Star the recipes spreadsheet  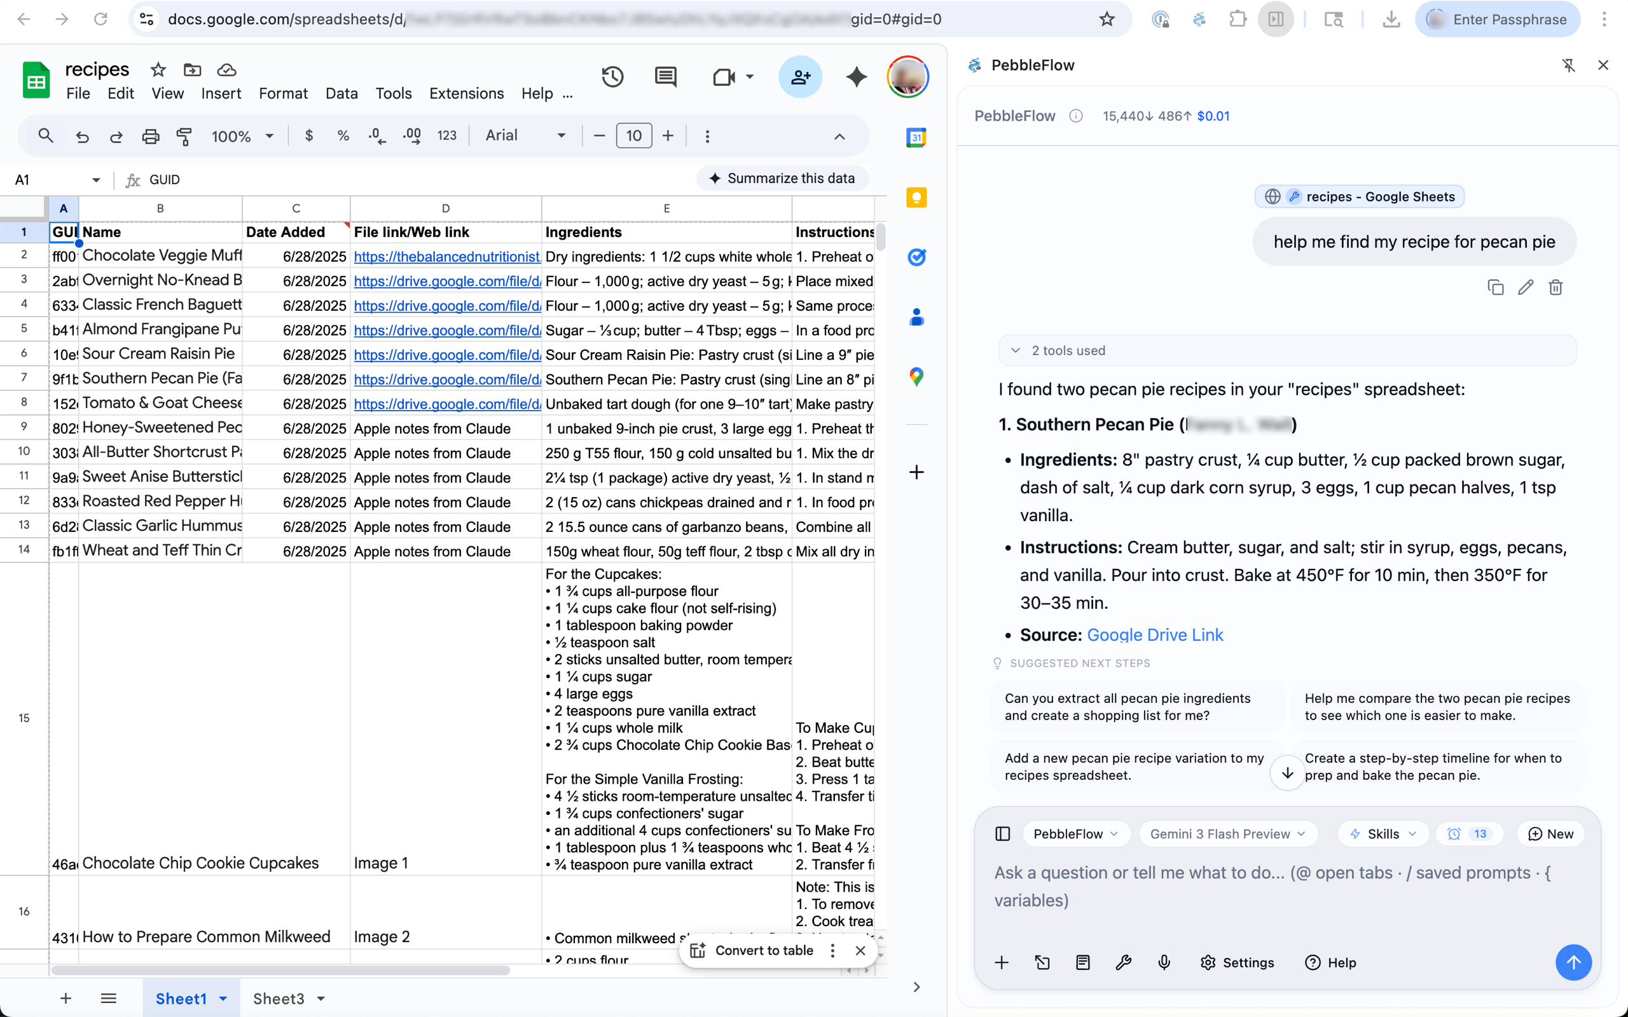[158, 69]
